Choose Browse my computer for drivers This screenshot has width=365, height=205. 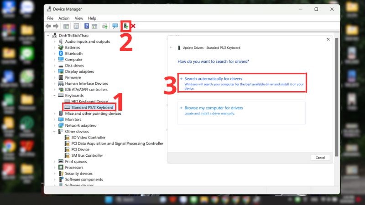[241, 113]
